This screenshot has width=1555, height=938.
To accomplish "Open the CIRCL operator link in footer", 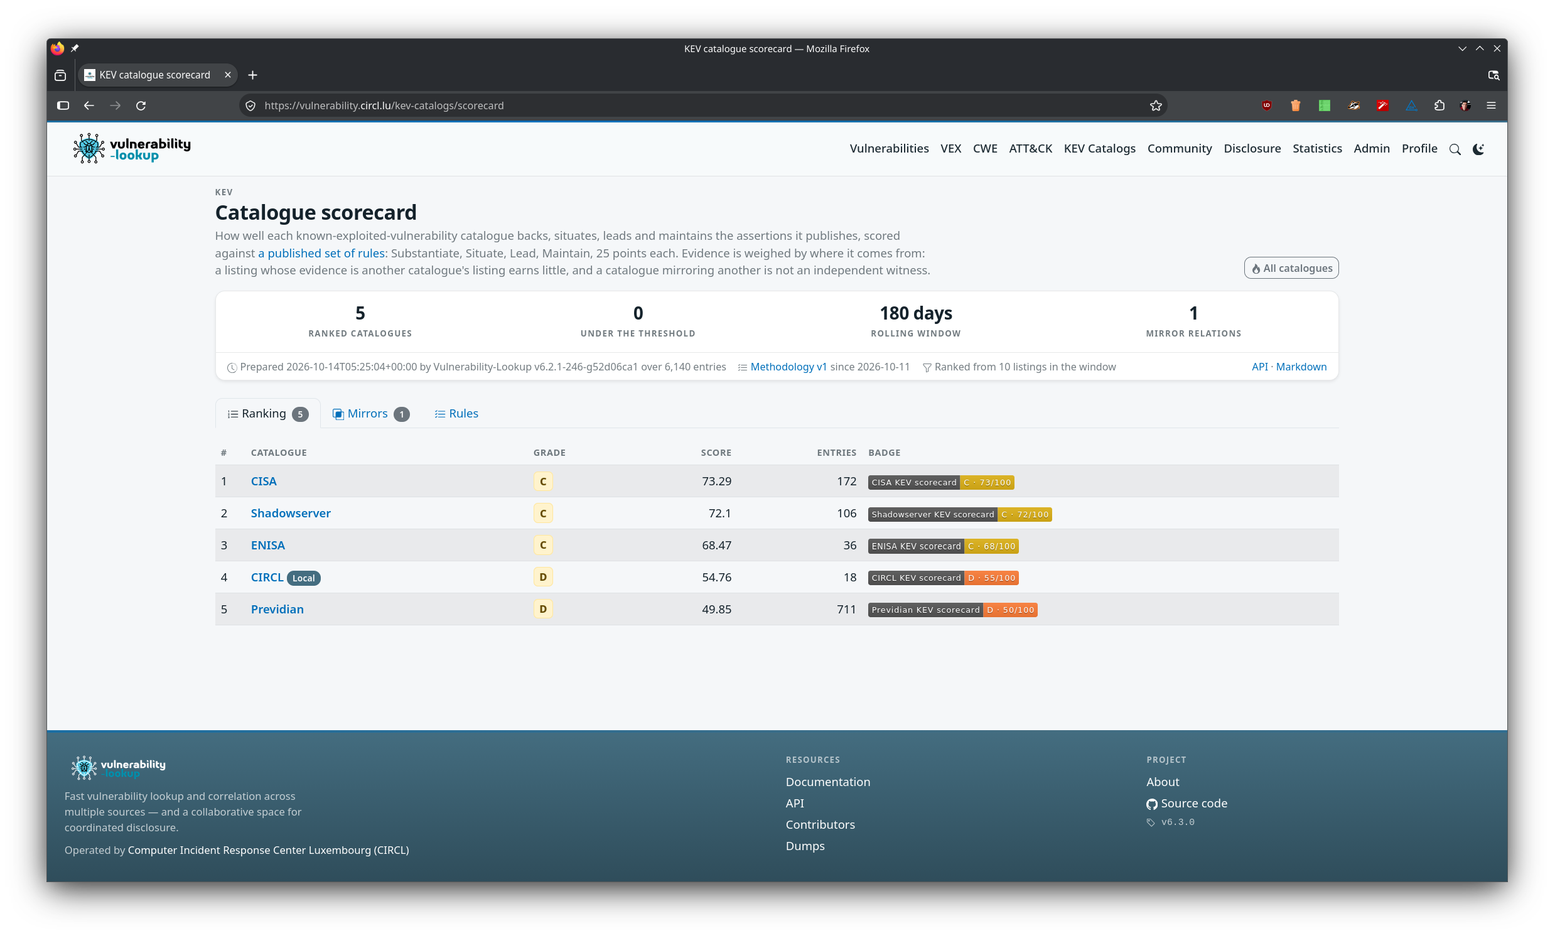I will tap(268, 849).
